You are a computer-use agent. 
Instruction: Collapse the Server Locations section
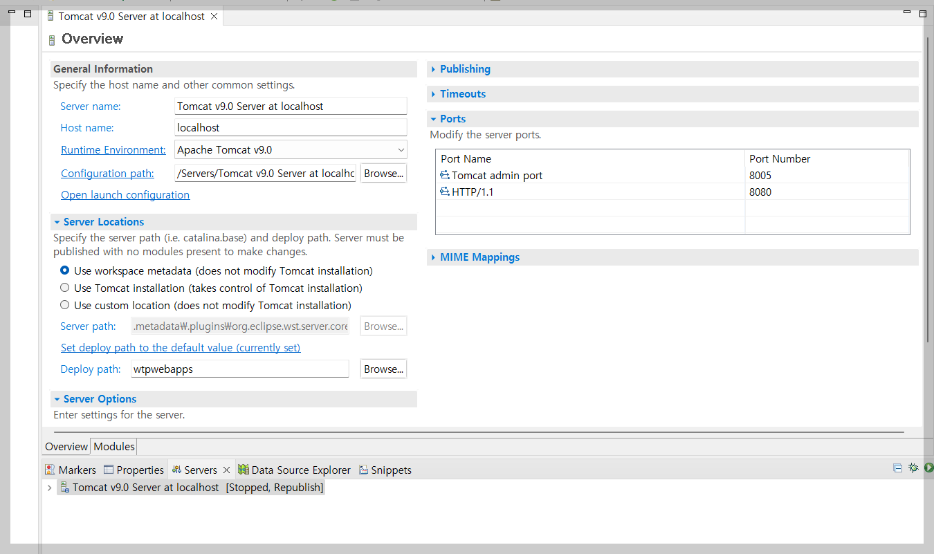tap(57, 222)
